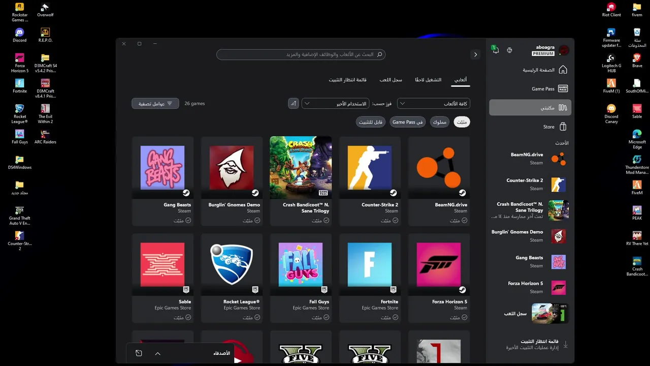Click the PREMIUM badge under aboagra

point(543,53)
